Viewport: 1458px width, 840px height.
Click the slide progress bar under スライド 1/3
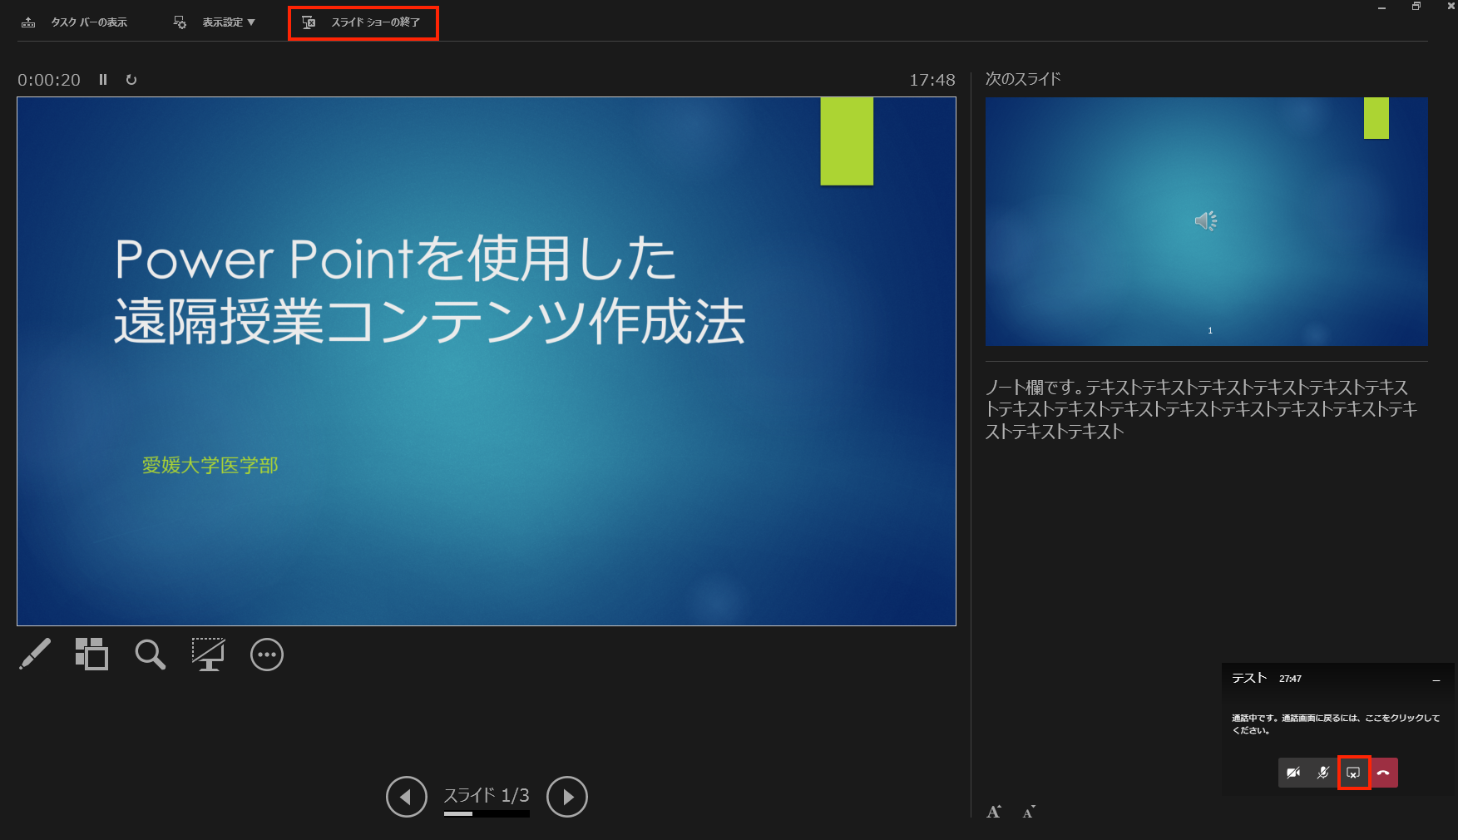pos(487,814)
